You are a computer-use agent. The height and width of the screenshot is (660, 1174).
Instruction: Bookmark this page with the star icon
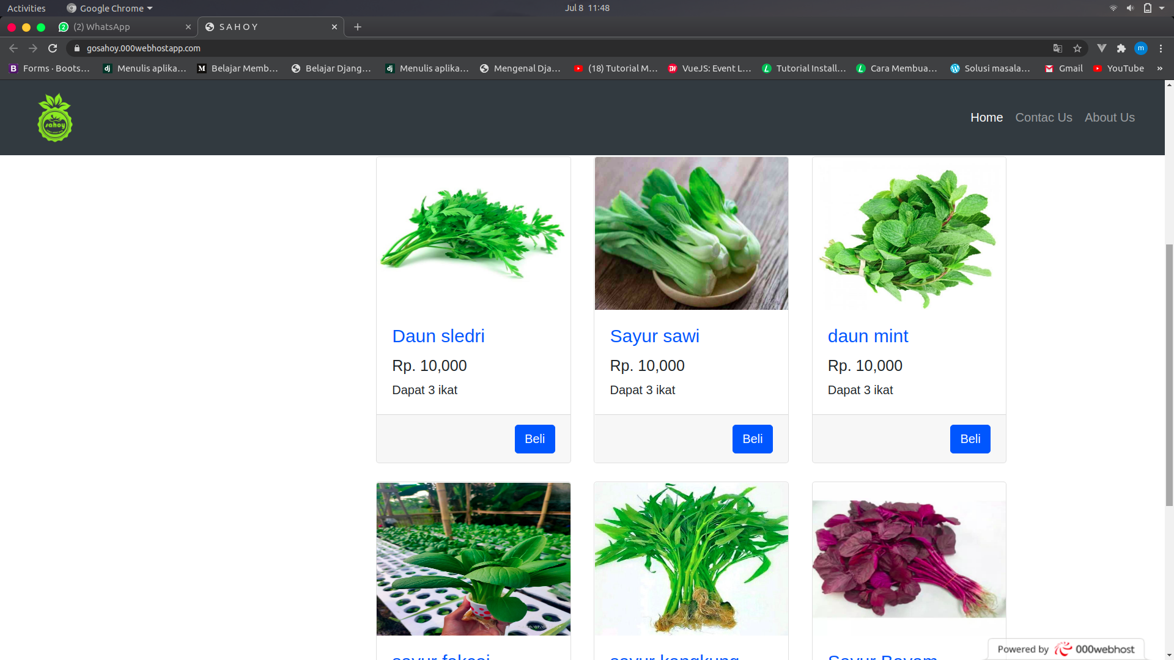tap(1077, 48)
